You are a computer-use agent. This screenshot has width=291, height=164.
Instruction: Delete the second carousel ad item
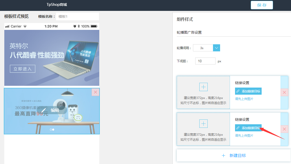[284, 129]
